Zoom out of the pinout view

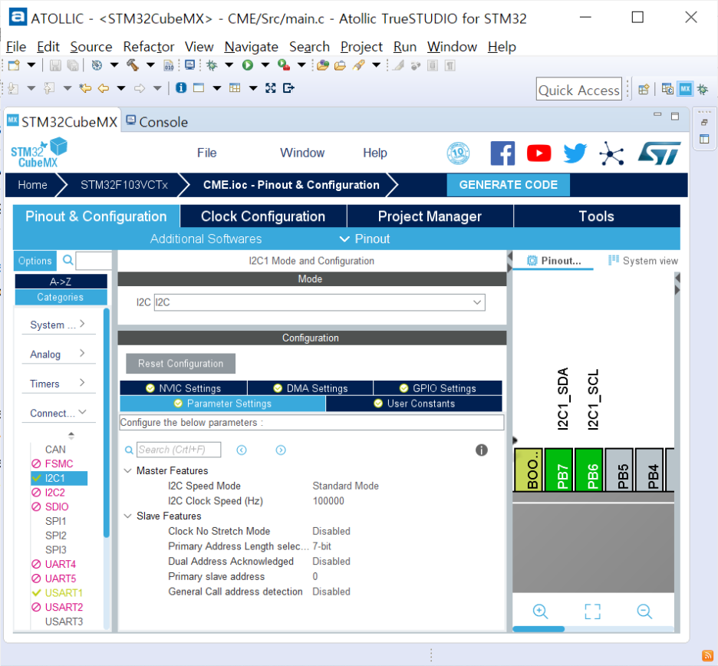coord(644,611)
